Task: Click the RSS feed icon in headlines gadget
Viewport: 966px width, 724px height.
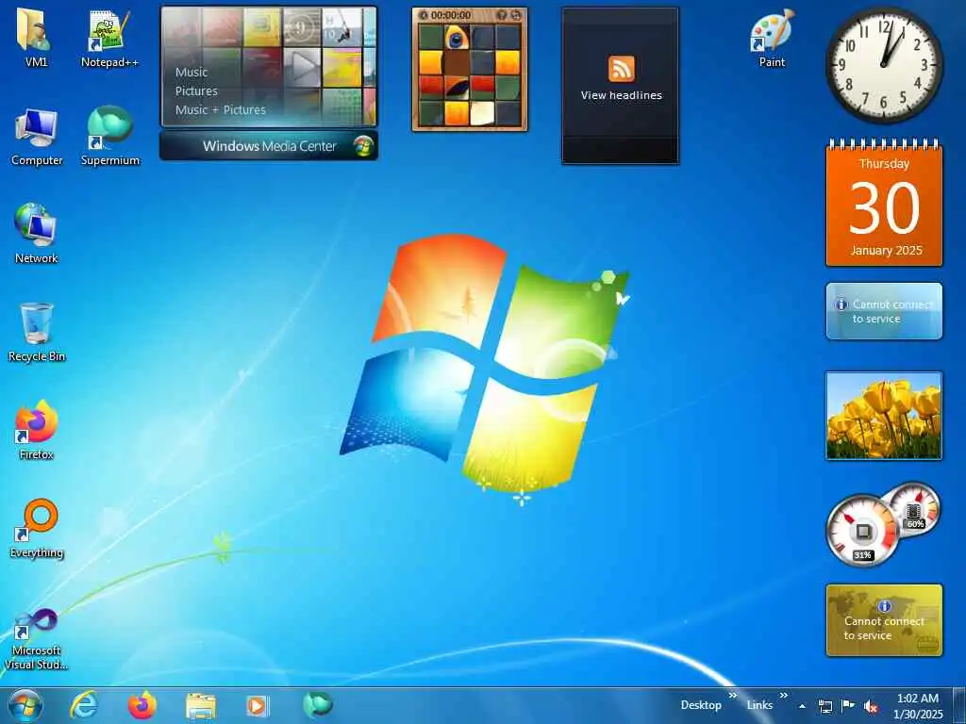Action: click(621, 68)
